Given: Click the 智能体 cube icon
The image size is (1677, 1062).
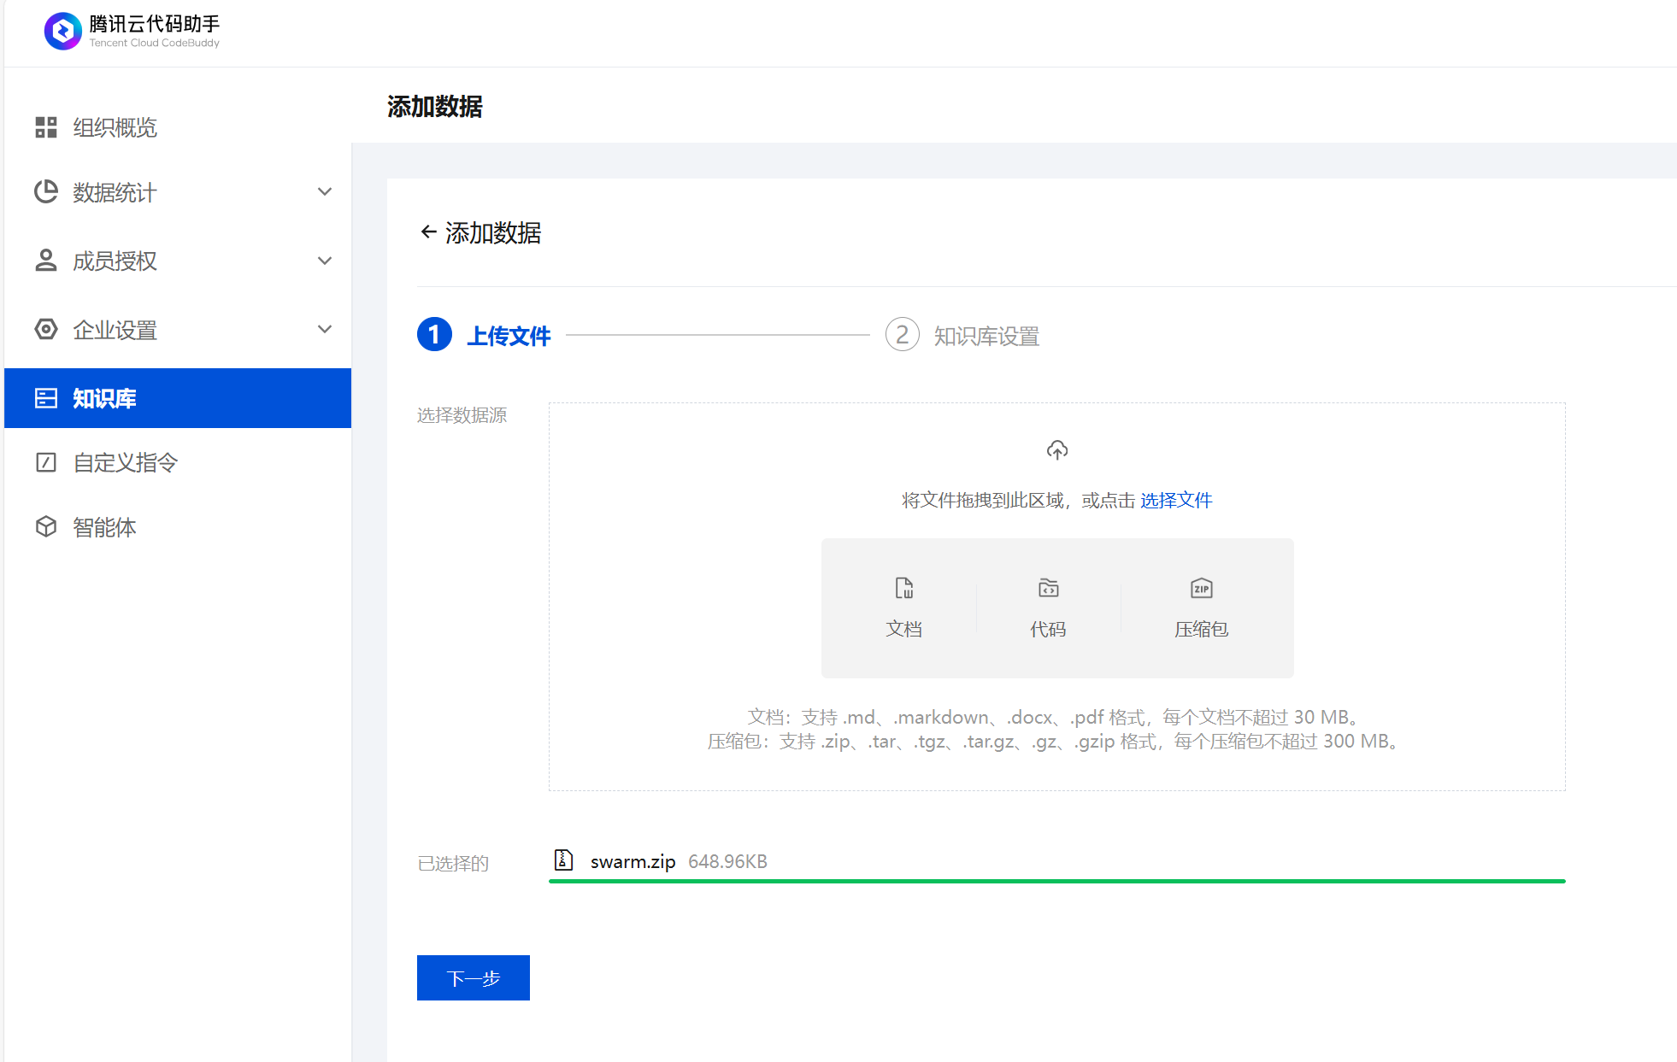Looking at the screenshot, I should pyautogui.click(x=46, y=527).
